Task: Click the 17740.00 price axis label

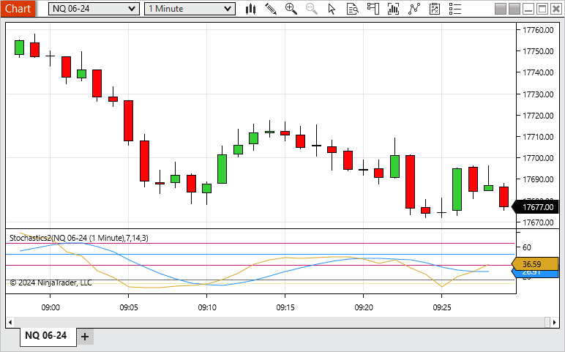Action: tap(538, 72)
